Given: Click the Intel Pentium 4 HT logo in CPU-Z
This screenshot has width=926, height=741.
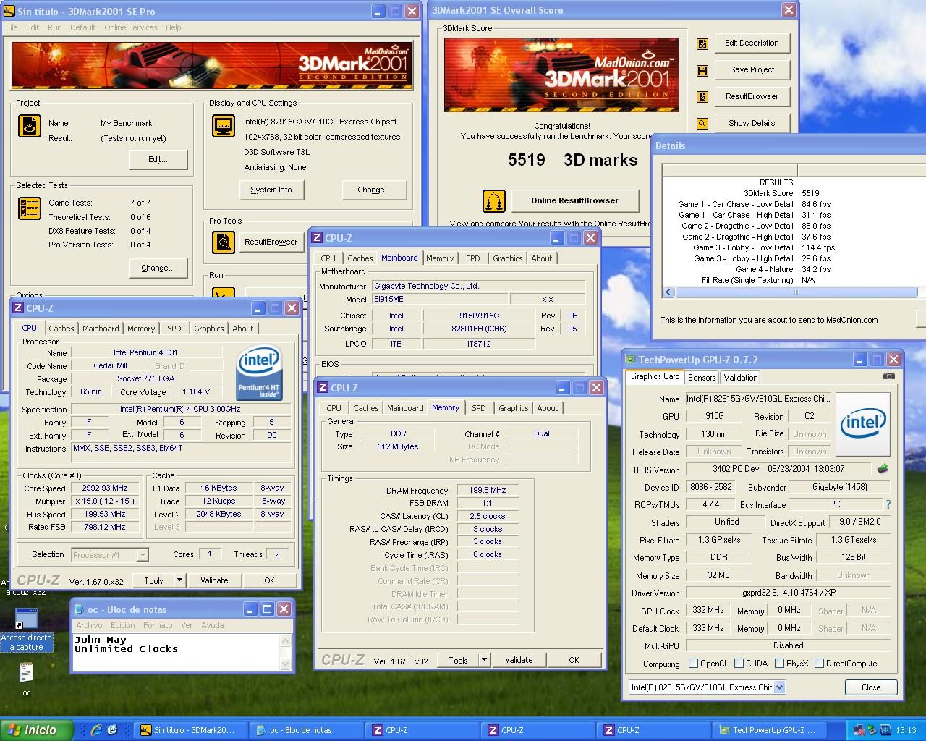Looking at the screenshot, I should click(259, 373).
